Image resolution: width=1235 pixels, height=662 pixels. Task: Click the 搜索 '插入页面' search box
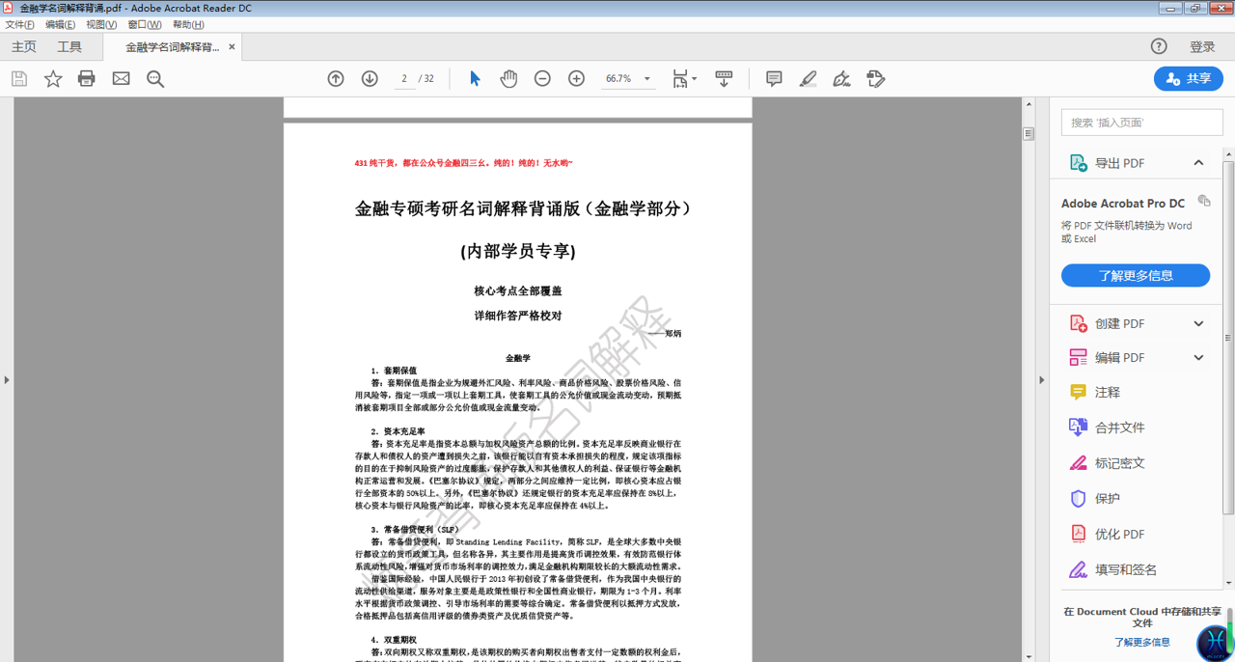point(1142,123)
